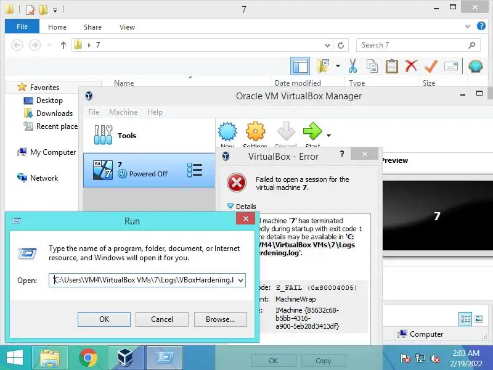Click the VM 7 preview thumbnail
Viewport: 493px width, 370px height.
(438, 215)
